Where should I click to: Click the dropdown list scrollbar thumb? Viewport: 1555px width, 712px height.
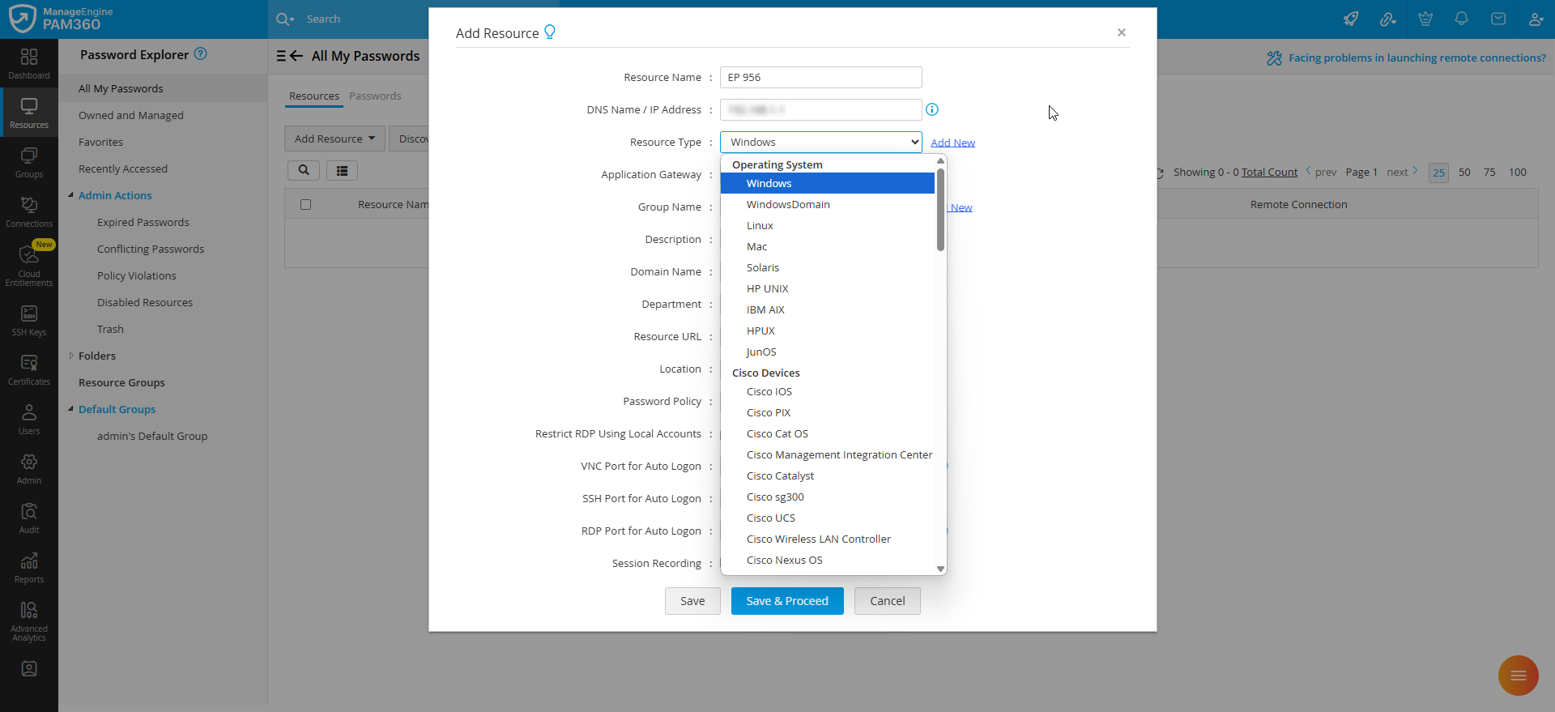coord(940,209)
